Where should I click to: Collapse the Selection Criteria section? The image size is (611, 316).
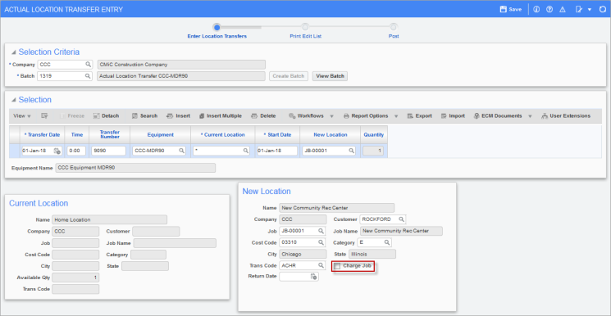point(14,52)
